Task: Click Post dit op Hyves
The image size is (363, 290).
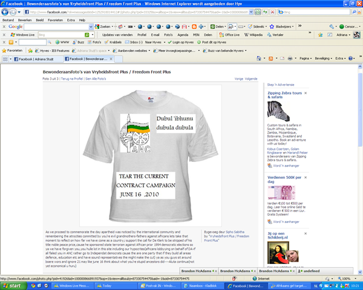Action: click(x=212, y=42)
